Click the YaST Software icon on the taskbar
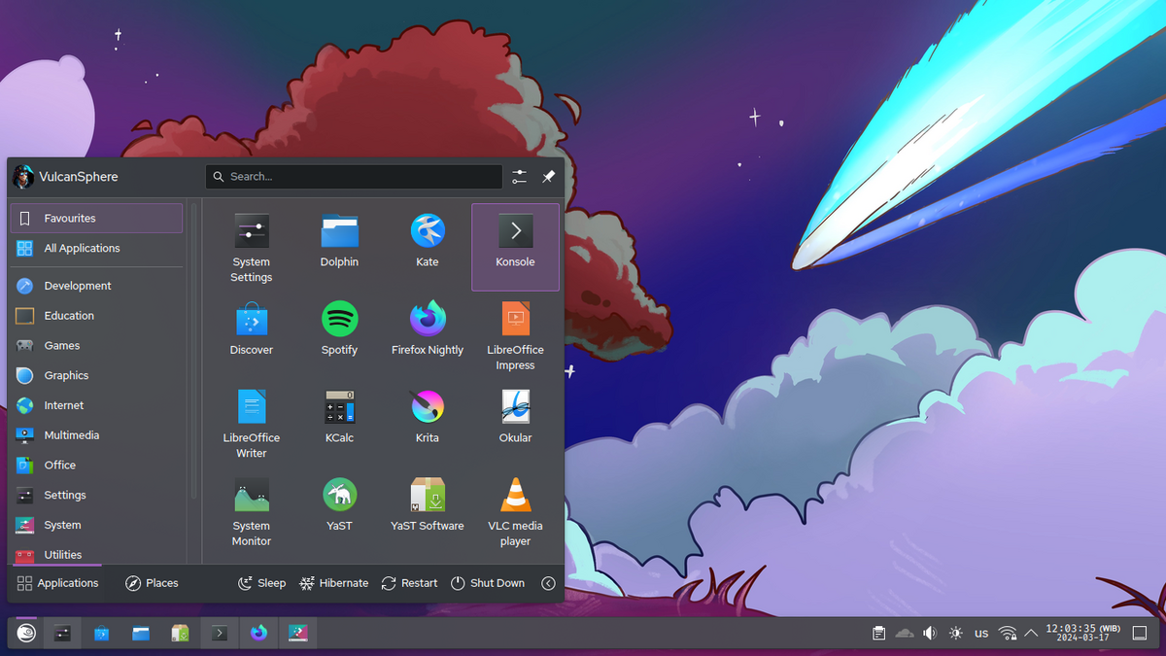Image resolution: width=1166 pixels, height=656 pixels. [180, 633]
